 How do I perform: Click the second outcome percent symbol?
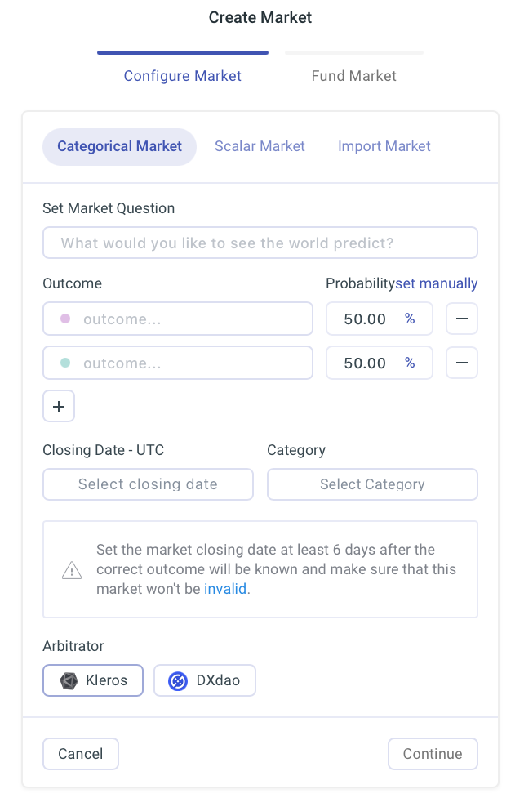coord(410,363)
